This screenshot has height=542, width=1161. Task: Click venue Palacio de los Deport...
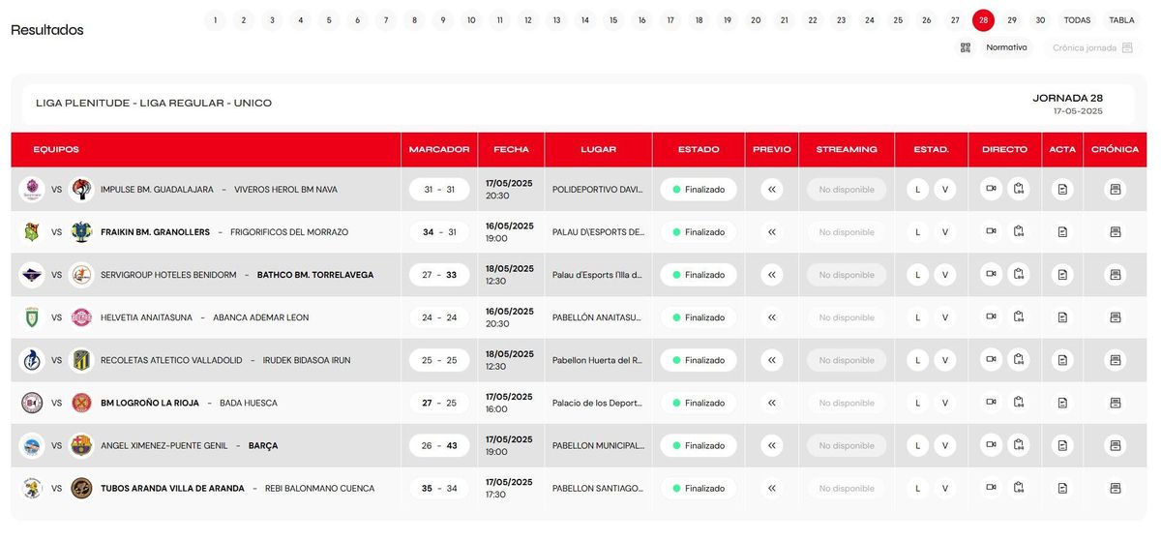(597, 403)
